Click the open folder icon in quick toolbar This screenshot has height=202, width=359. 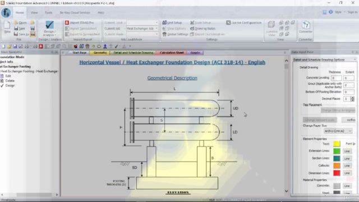[x=9, y=46]
